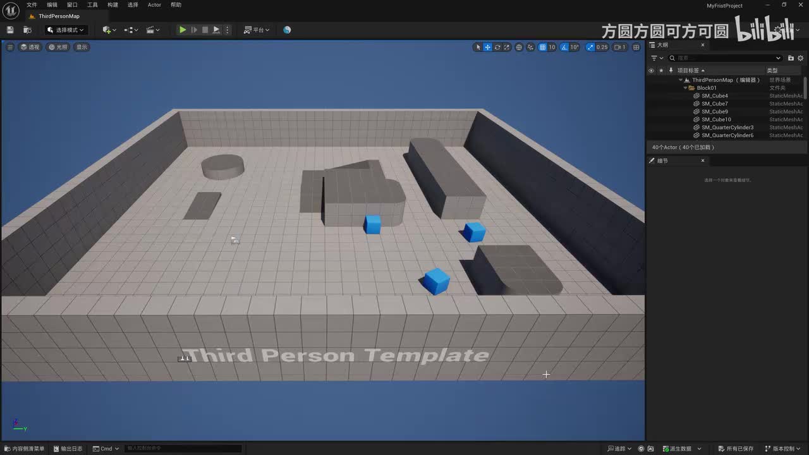Open the cinematics clapperboard menu
Screen dimensions: 809x455
click(152, 30)
